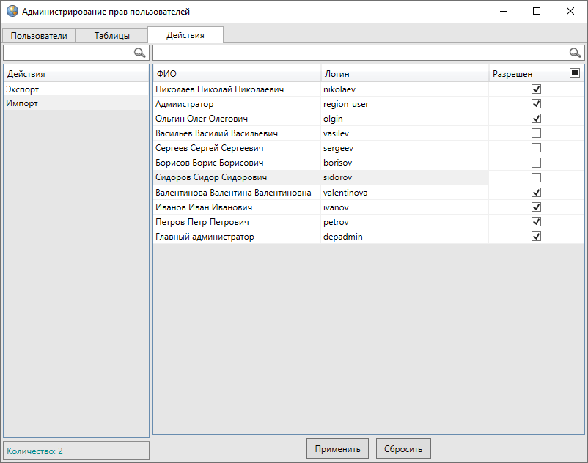
Task: Select Экспорт in the actions list
Action: coord(23,89)
